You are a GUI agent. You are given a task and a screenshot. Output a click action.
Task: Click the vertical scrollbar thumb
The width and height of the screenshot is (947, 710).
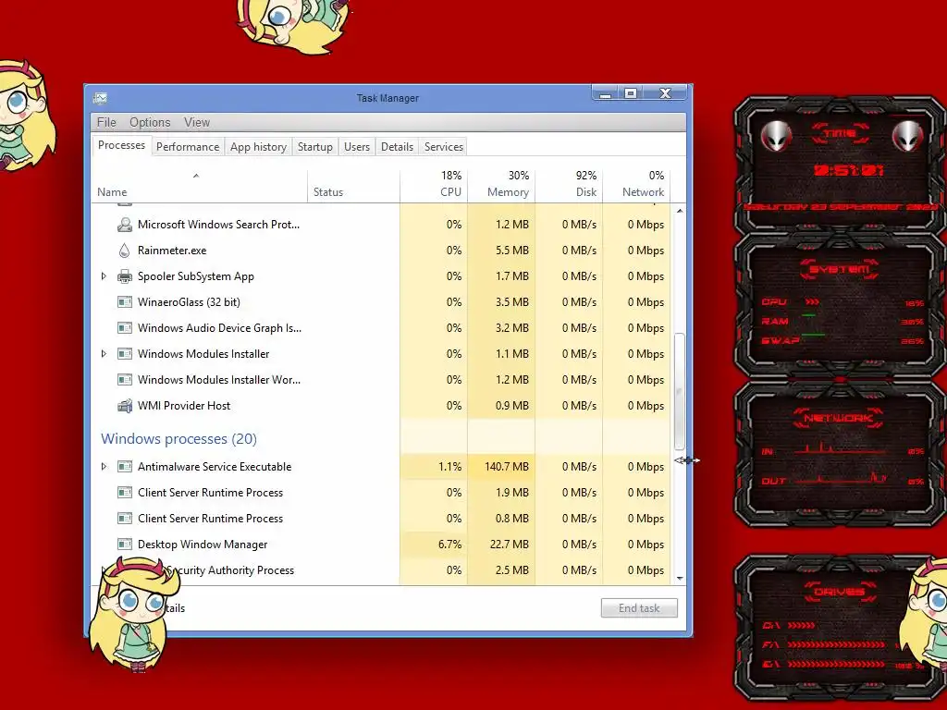pyautogui.click(x=680, y=391)
